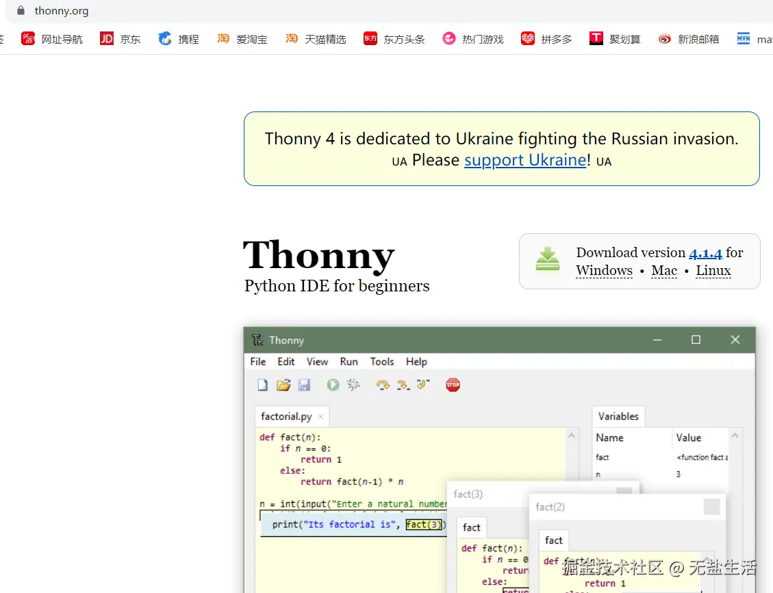Run the current script
The width and height of the screenshot is (773, 593).
(x=333, y=384)
